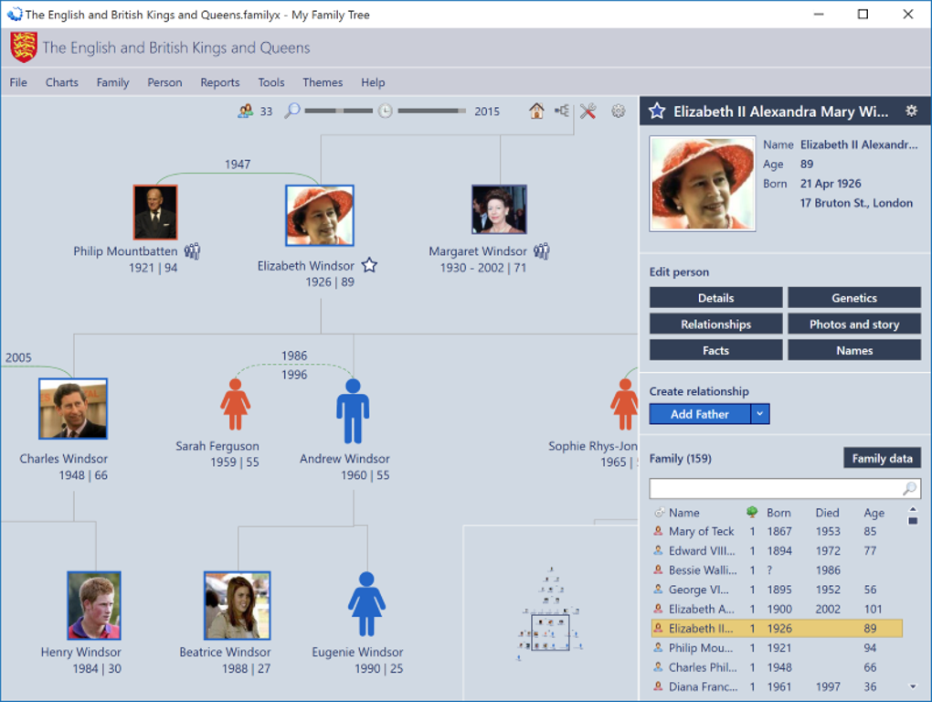Select Henry Windsor's photo in the chart
The width and height of the screenshot is (932, 702).
(x=94, y=606)
